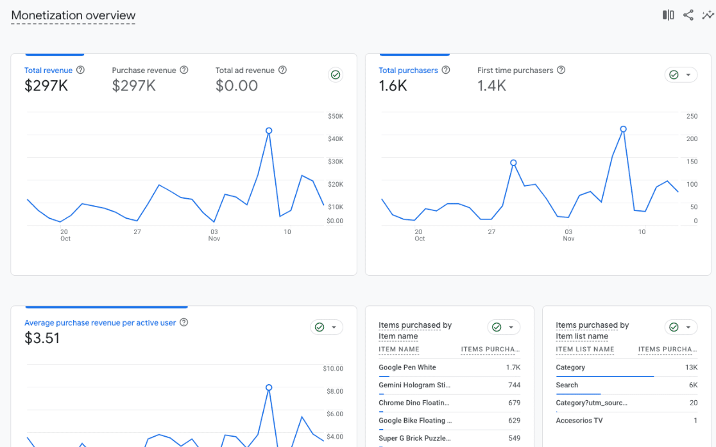The height and width of the screenshot is (447, 716).
Task: Expand the average purchase revenue card dropdown
Action: point(334,327)
